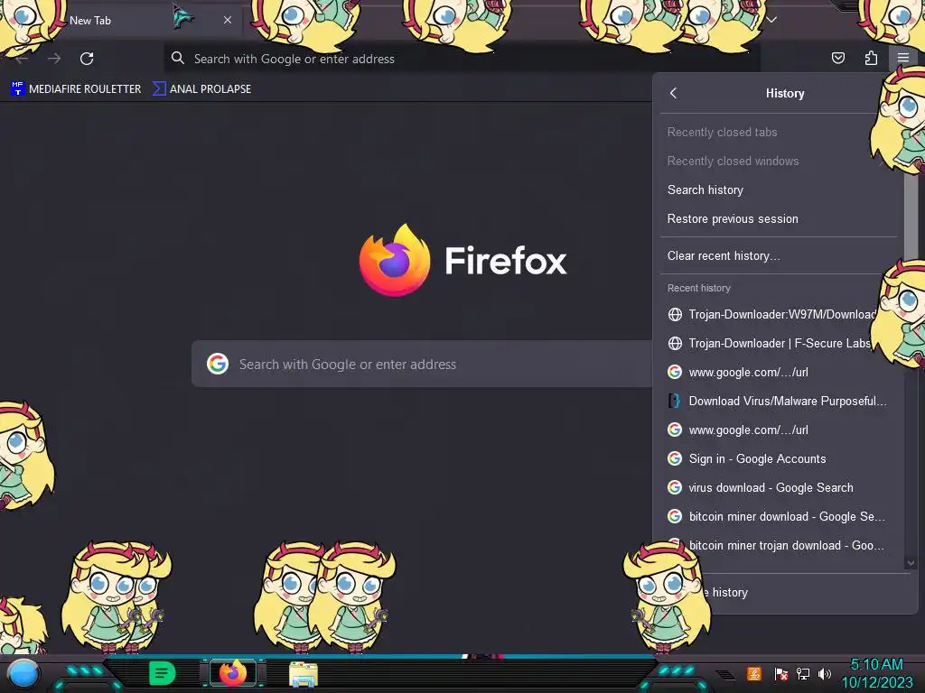Click the scroll-down arrow in History list
Screen dimensions: 925x693
(911, 563)
